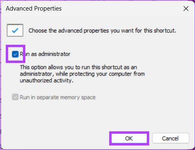Click the "Choose the advanced properties" heading text
Viewport: 195px width, 150px height.
[x=102, y=30]
